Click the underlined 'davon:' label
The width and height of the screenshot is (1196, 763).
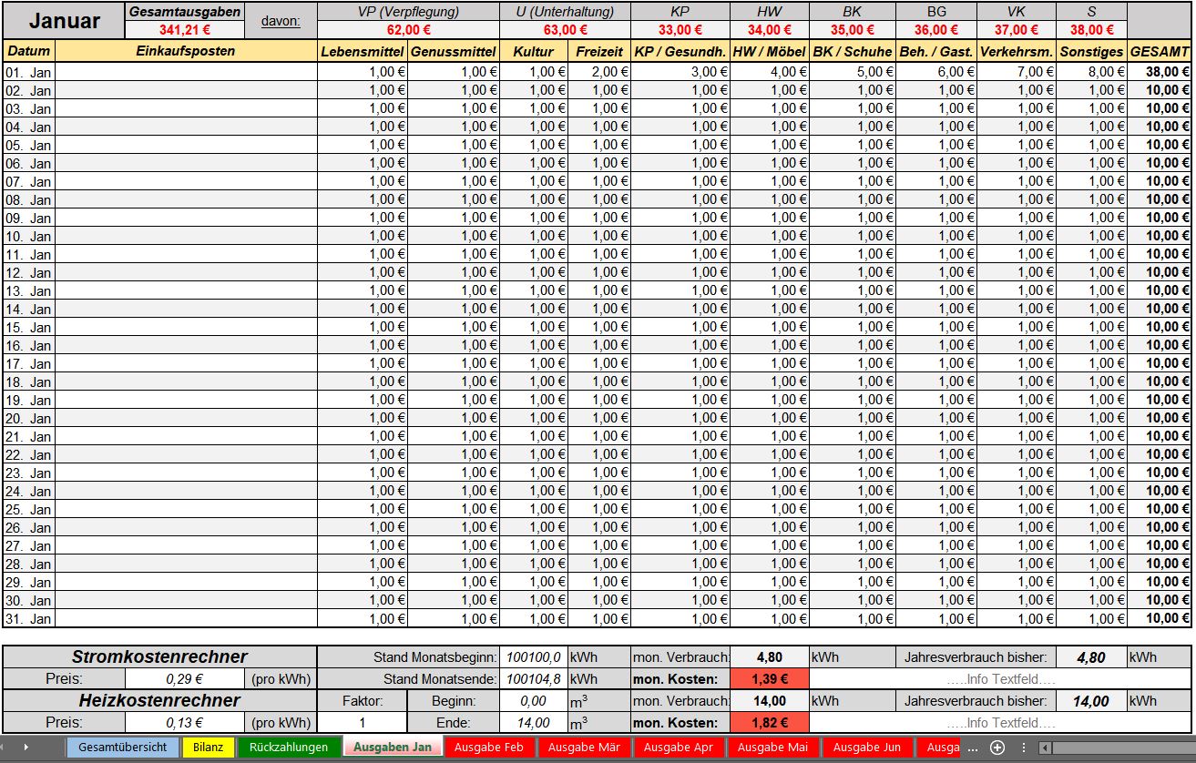pyautogui.click(x=281, y=20)
